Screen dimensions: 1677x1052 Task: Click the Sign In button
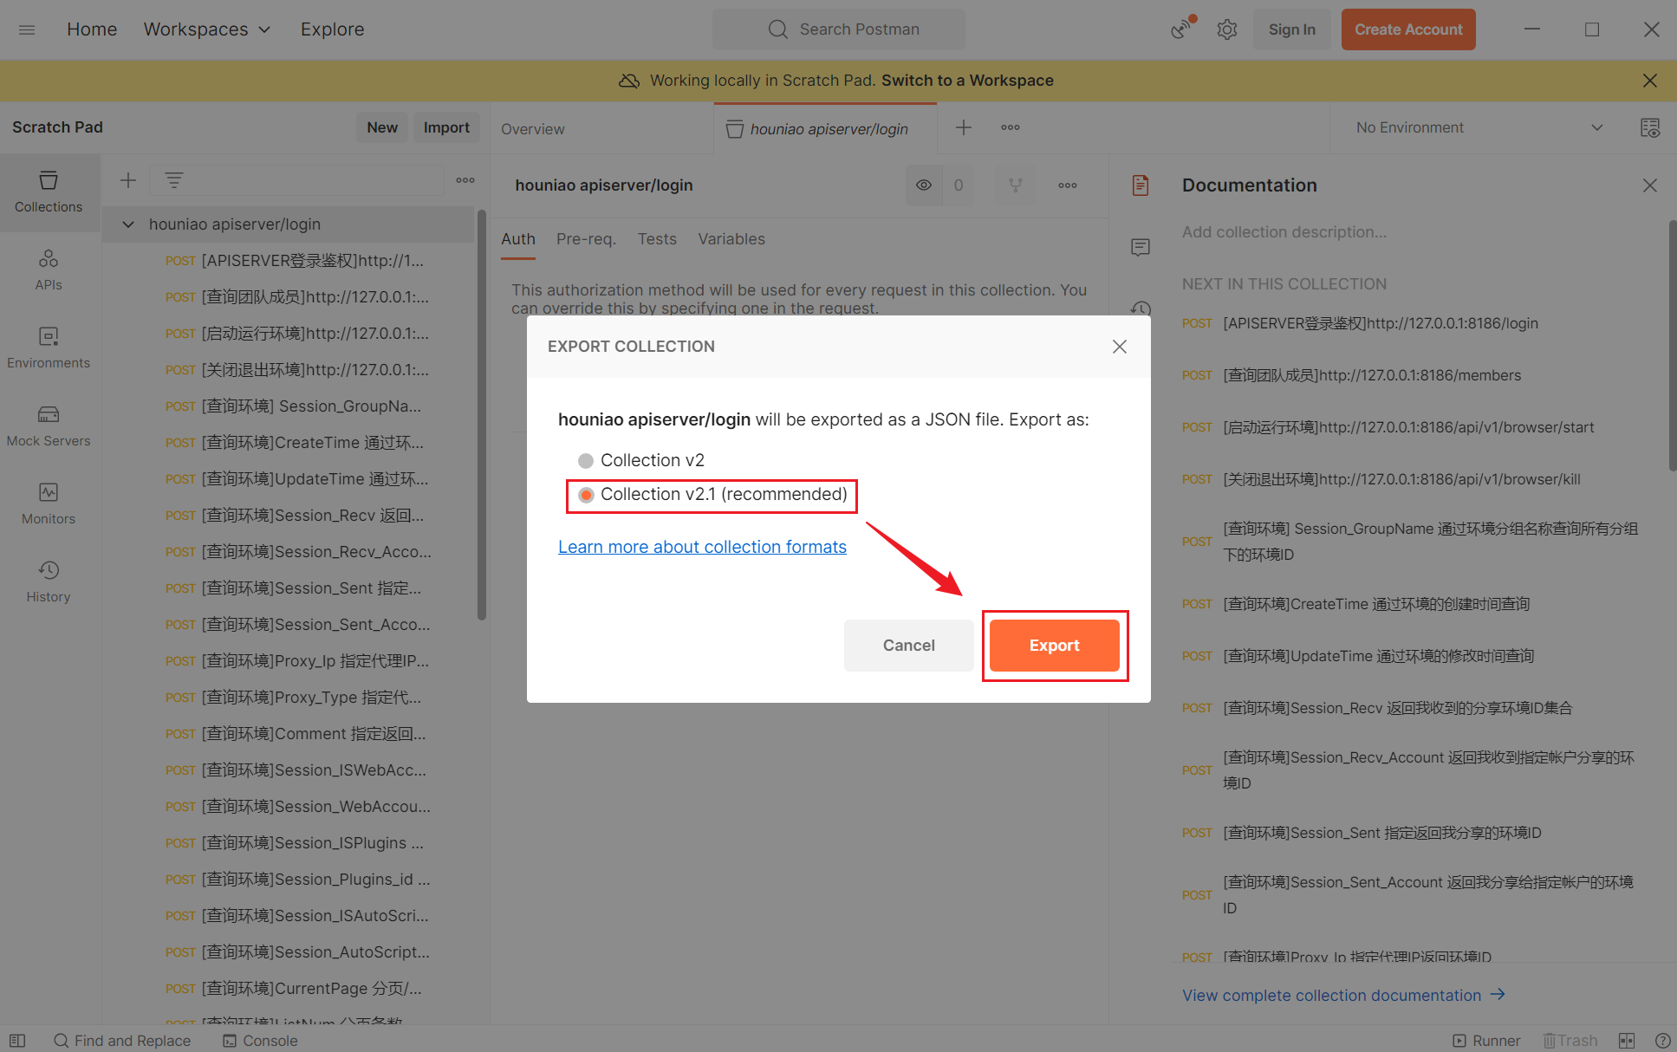pyautogui.click(x=1291, y=29)
